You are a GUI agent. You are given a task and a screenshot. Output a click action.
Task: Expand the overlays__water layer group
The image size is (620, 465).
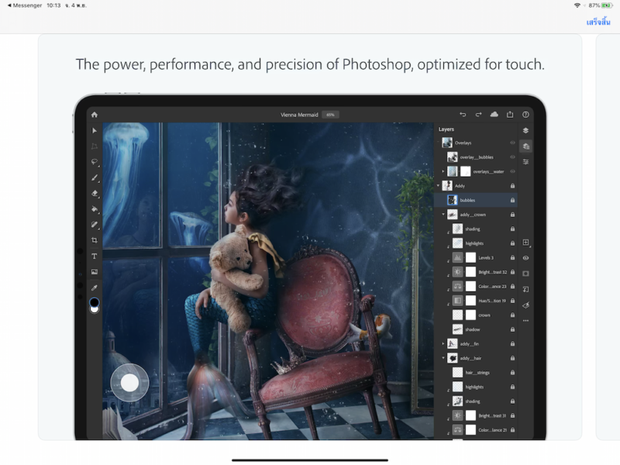click(443, 171)
